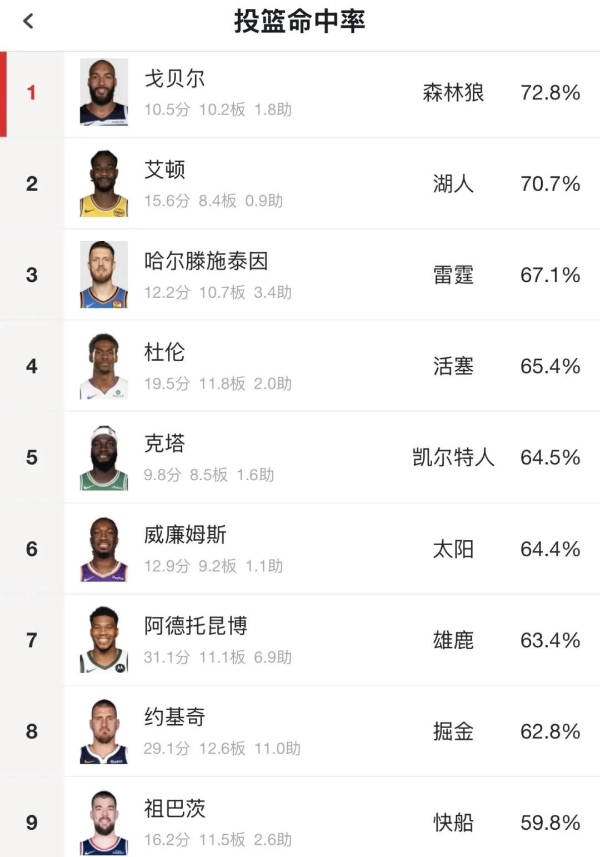Open 戈贝尔's player avatar
Image resolution: width=600 pixels, height=857 pixels.
pos(104,92)
